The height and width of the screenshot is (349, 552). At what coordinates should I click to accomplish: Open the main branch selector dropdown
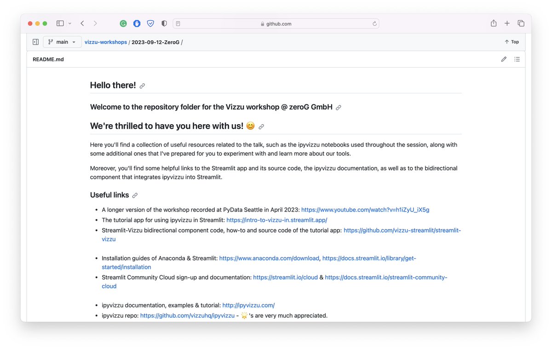(x=63, y=42)
